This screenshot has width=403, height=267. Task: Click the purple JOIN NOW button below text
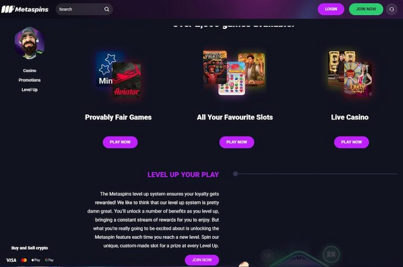(201, 260)
